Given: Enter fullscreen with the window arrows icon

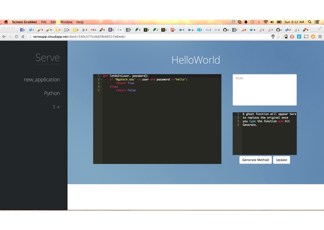Looking at the screenshot, I should click(320, 29).
